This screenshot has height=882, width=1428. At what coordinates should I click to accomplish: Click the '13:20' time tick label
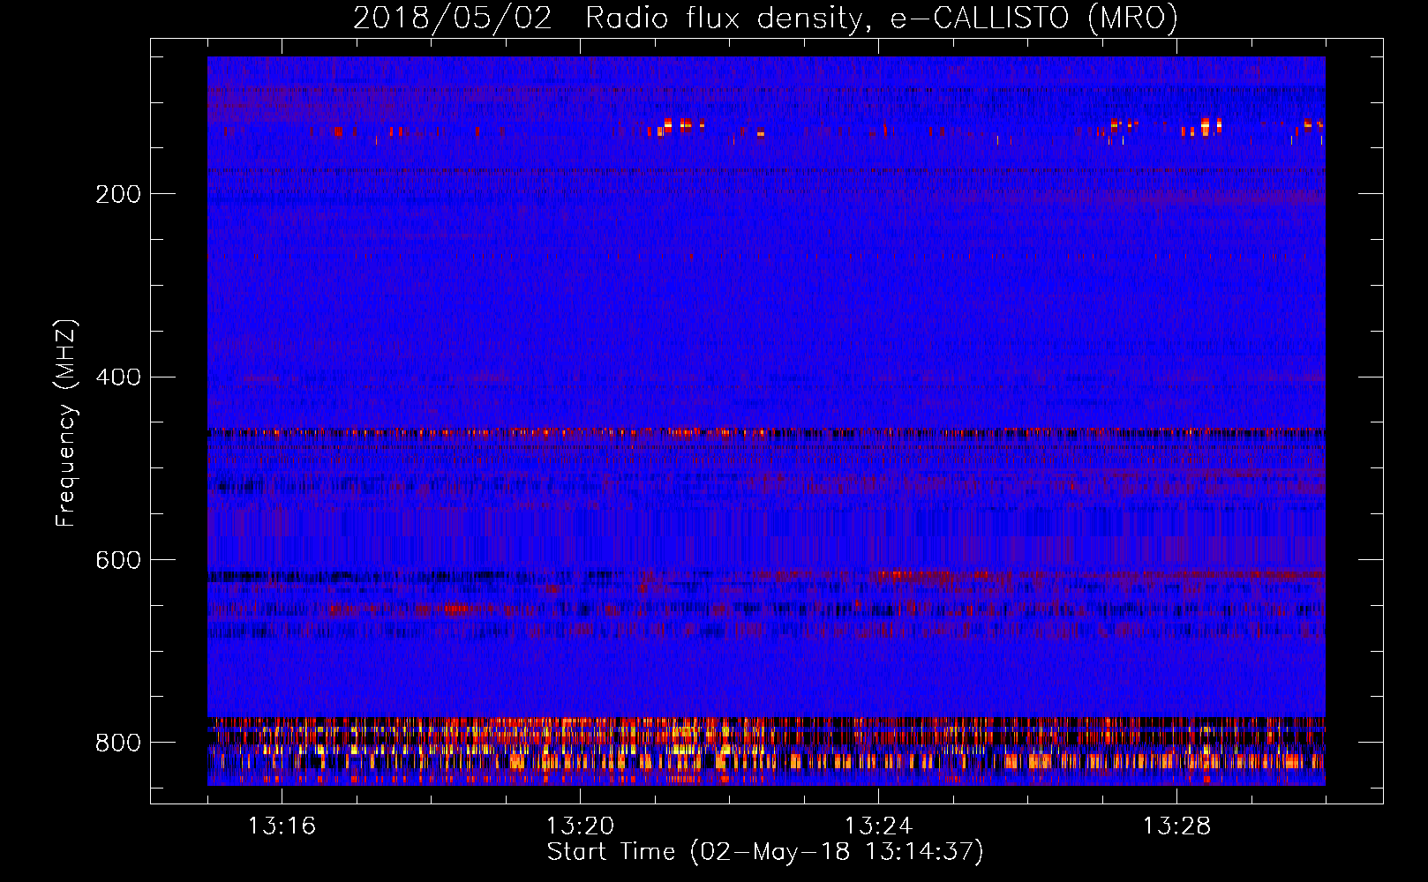(580, 826)
